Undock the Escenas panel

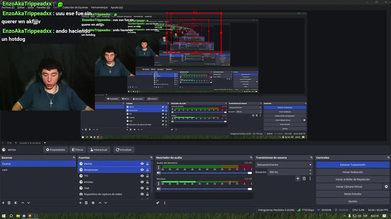(x=74, y=158)
